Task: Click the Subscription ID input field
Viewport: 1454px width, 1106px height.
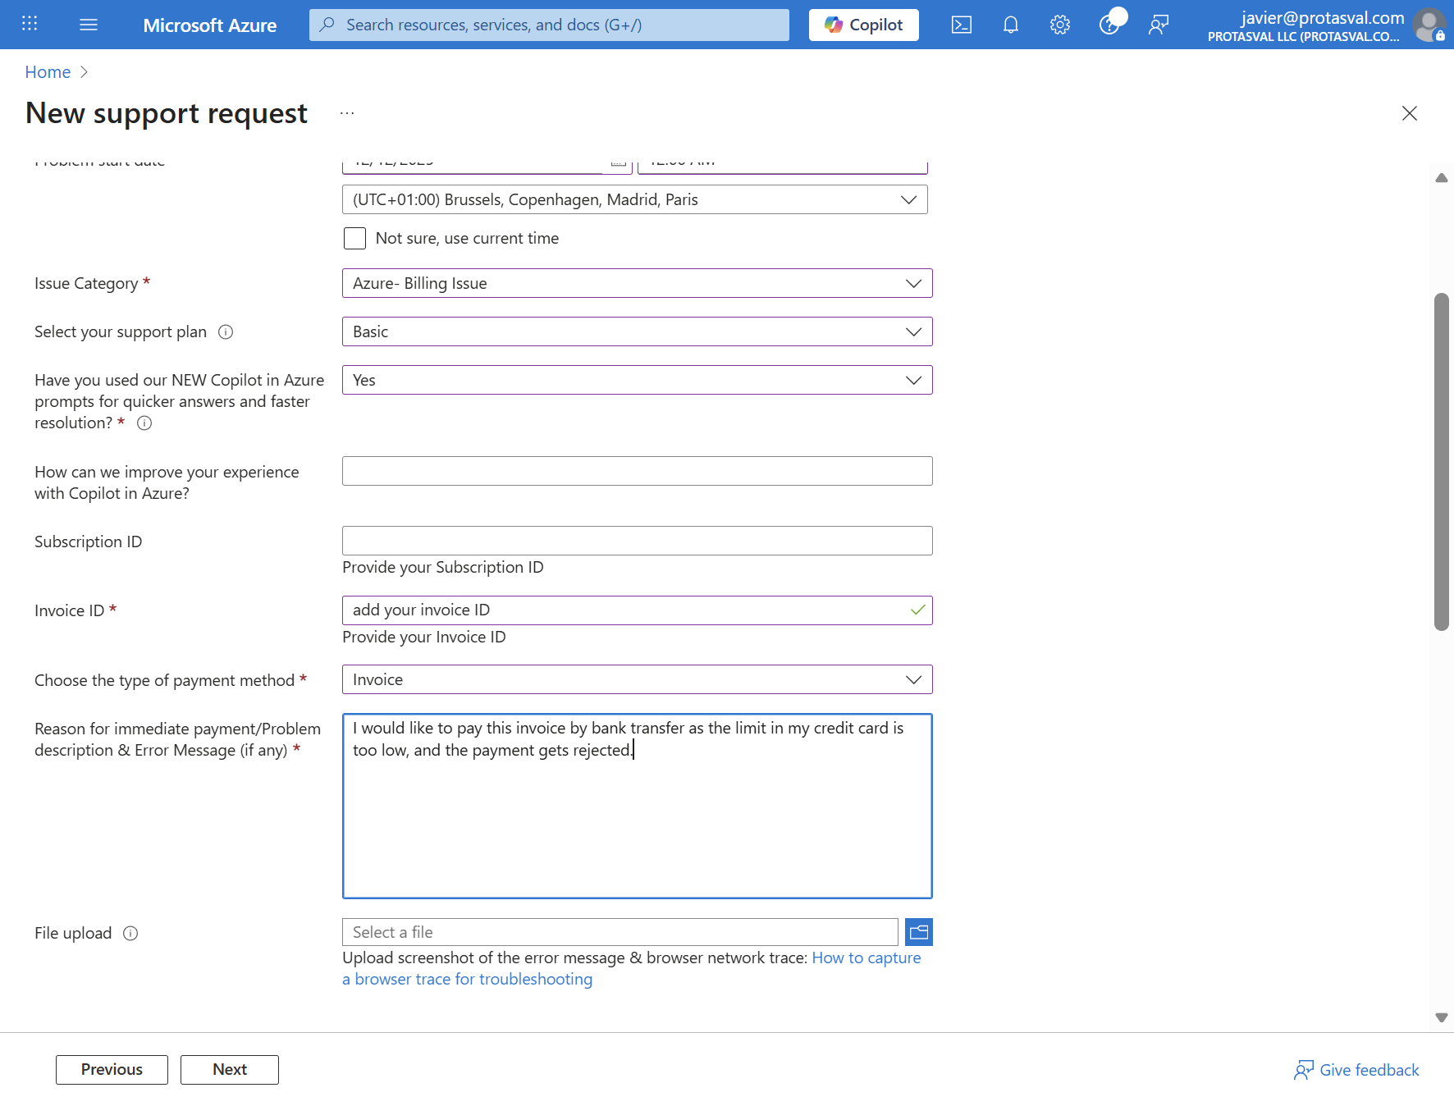Action: point(638,541)
